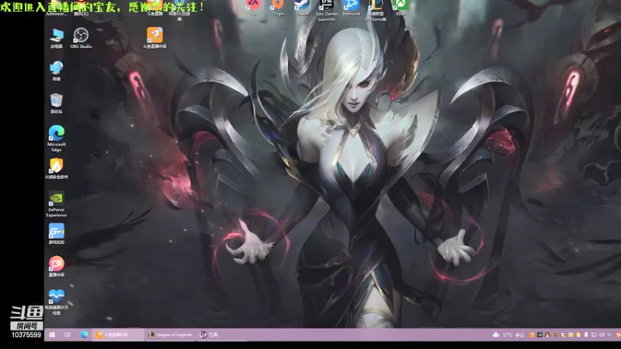Click the yellow shield tray icon
Image resolution: width=621 pixels, height=349 pixels.
click(x=578, y=335)
